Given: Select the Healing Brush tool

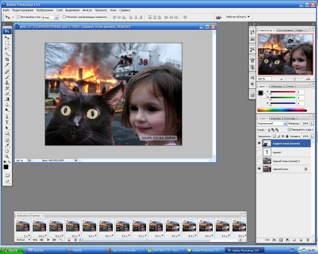Looking at the screenshot, I should pyautogui.click(x=7, y=72).
